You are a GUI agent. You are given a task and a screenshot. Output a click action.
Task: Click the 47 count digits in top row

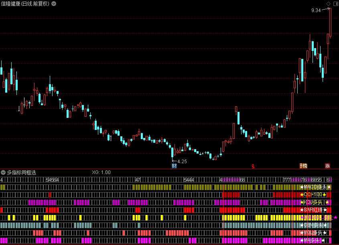pos(138,180)
